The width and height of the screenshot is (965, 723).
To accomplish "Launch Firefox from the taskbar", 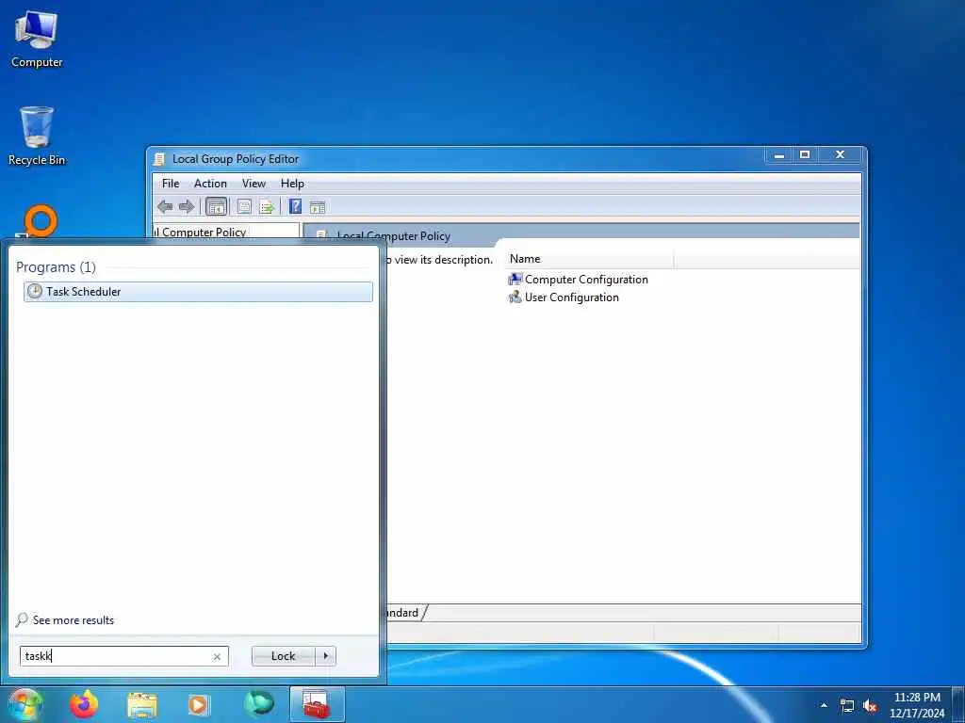I will [84, 704].
